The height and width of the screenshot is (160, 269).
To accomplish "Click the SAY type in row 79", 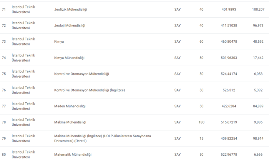I will [x=177, y=138].
